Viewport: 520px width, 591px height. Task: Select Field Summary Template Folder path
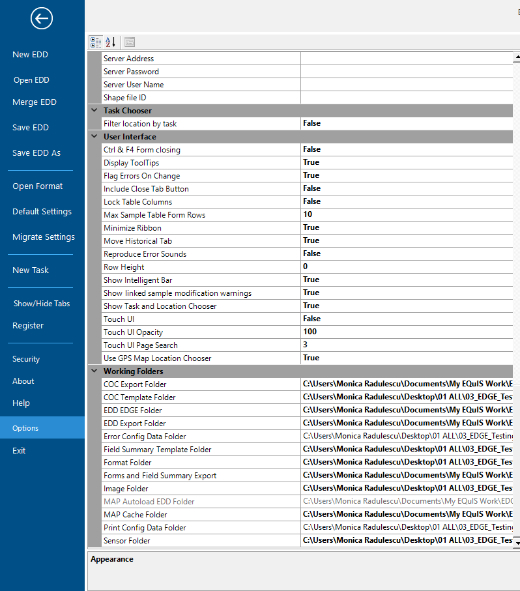pos(407,450)
